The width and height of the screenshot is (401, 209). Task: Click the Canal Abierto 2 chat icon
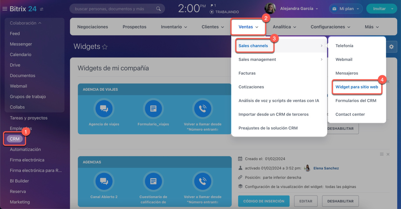pos(104,181)
